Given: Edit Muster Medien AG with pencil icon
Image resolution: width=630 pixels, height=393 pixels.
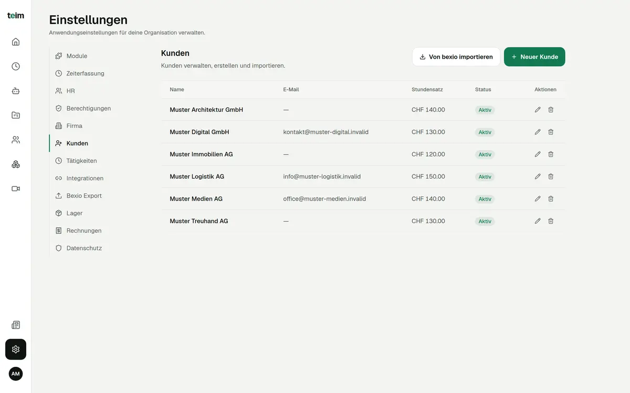Looking at the screenshot, I should [538, 199].
